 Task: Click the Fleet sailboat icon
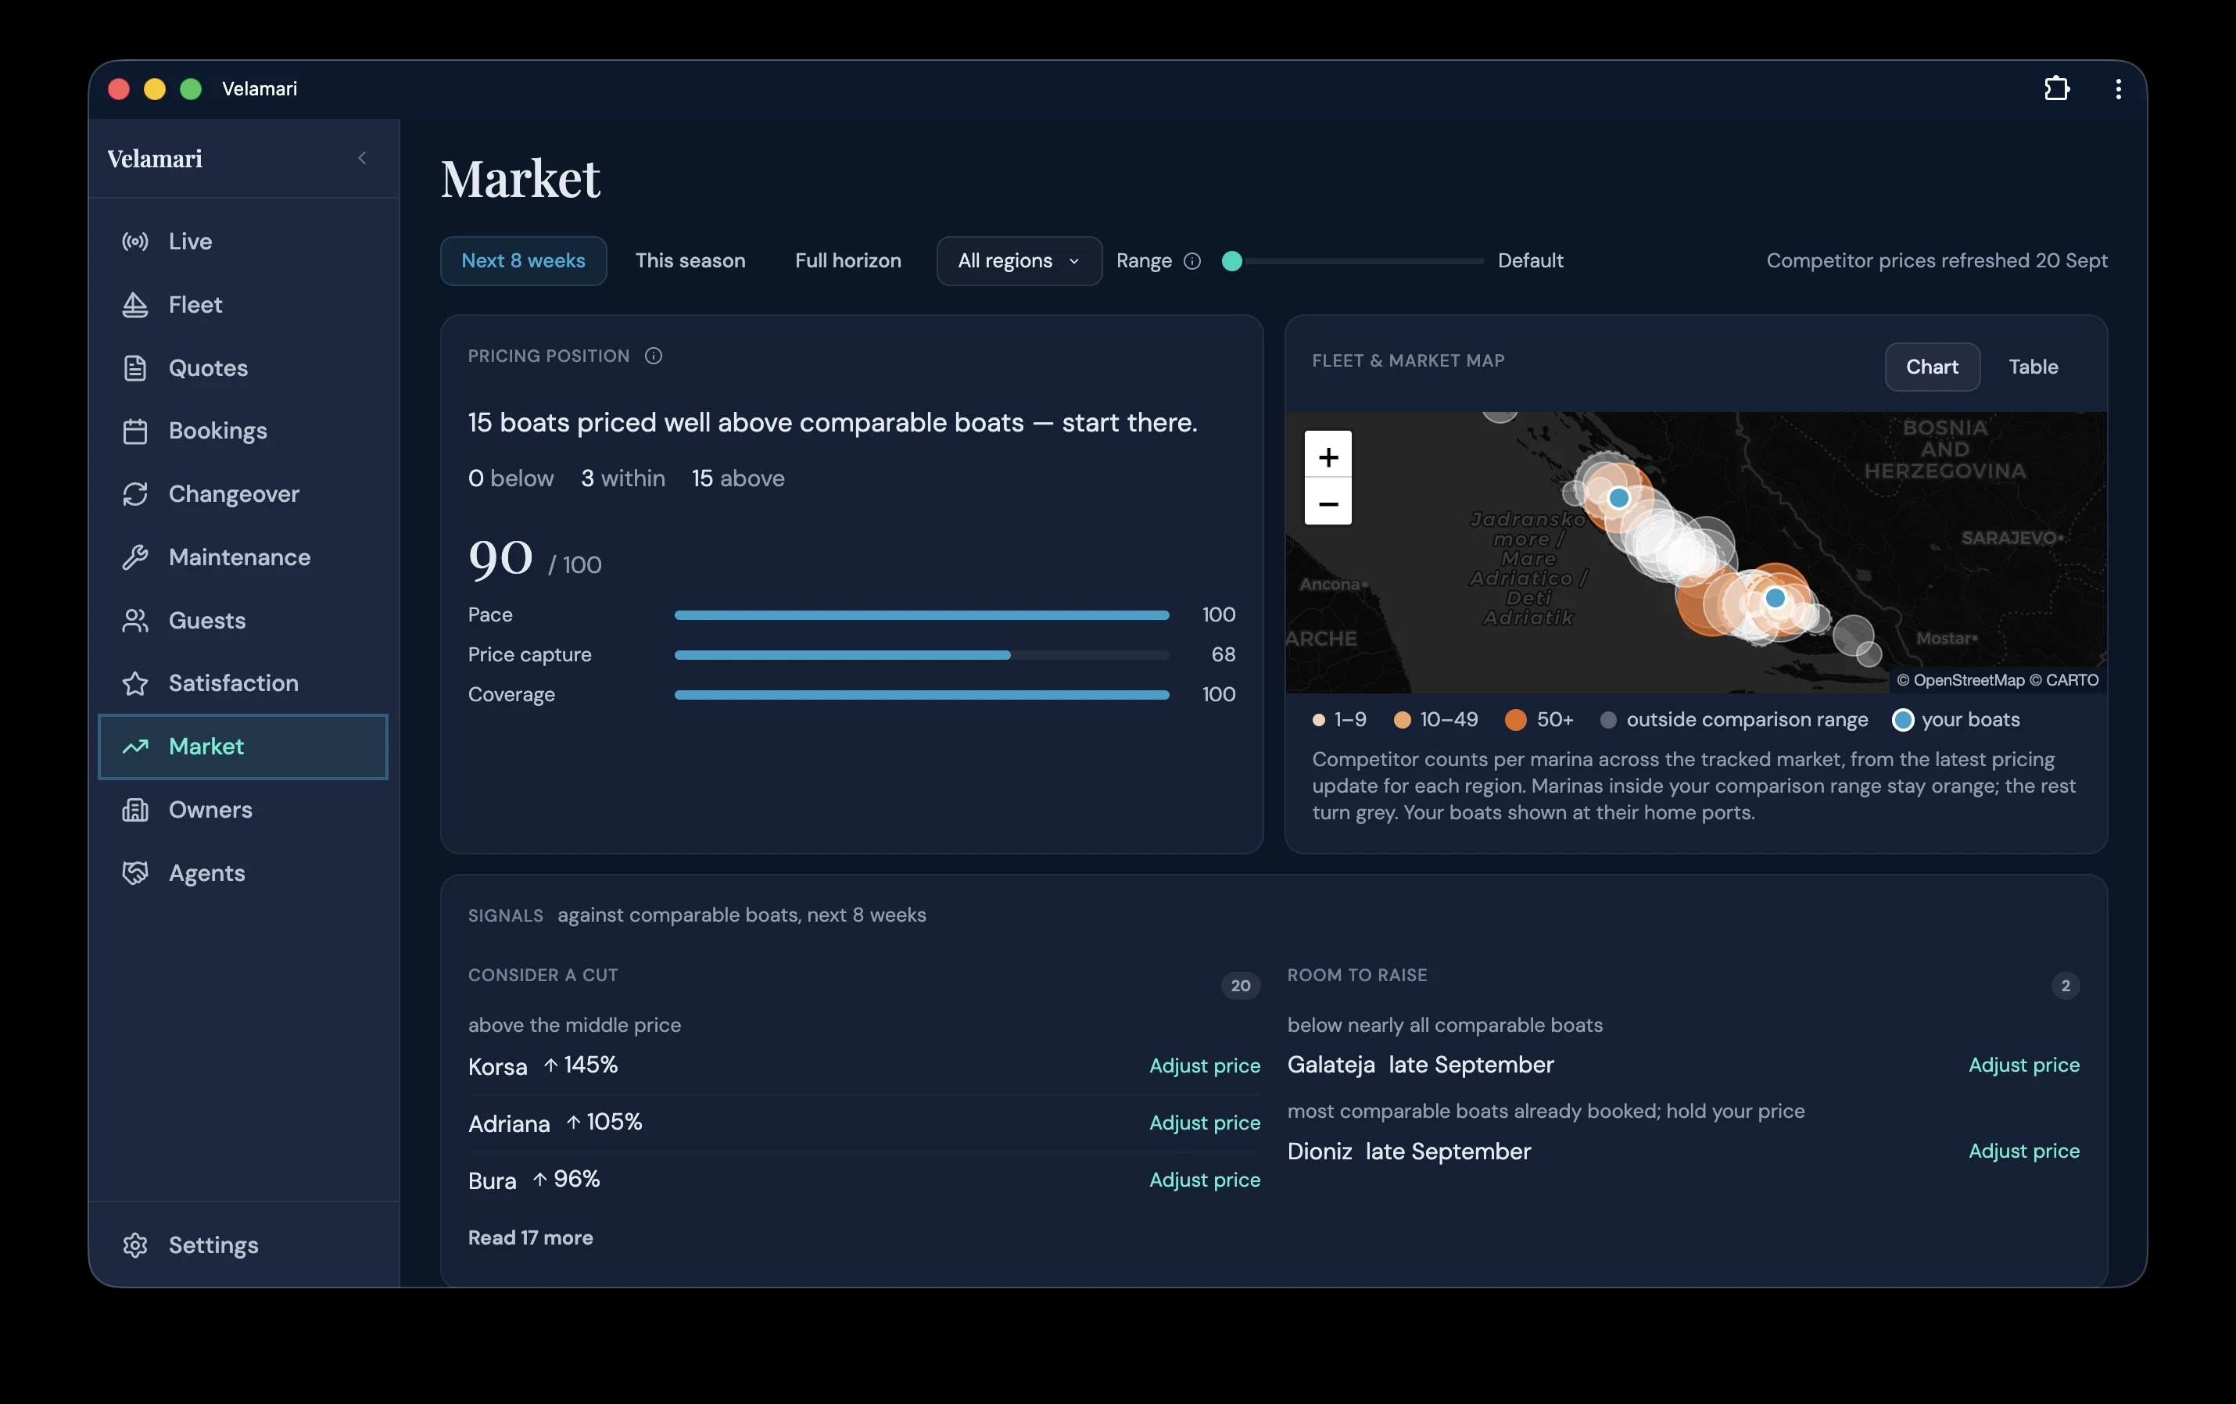pos(135,305)
